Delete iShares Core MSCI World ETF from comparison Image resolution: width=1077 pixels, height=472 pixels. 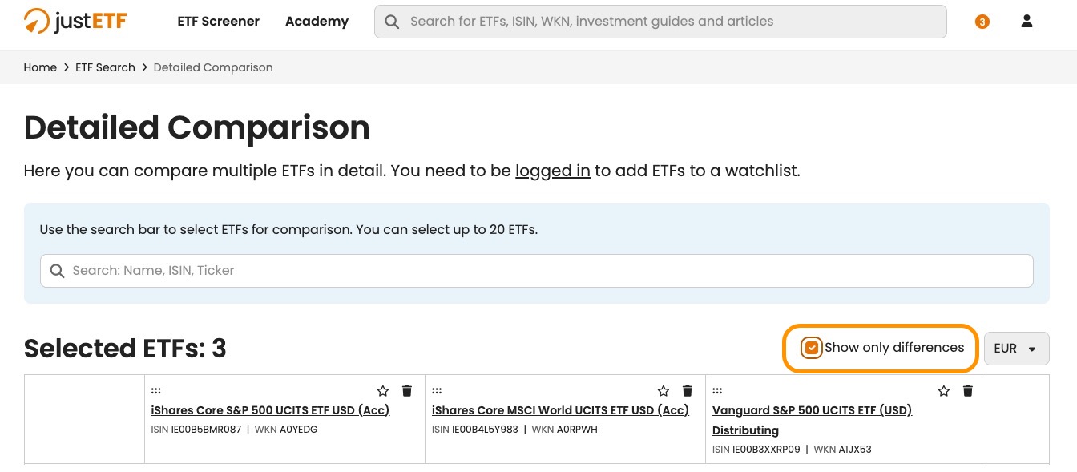(688, 391)
